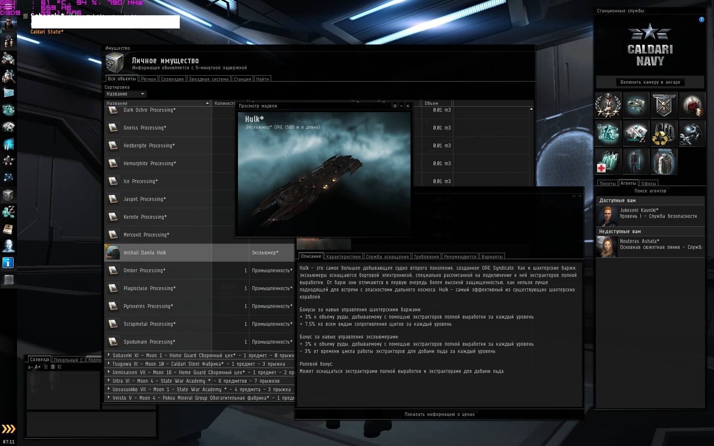Select the Ice Processing skillbook row

point(157,181)
